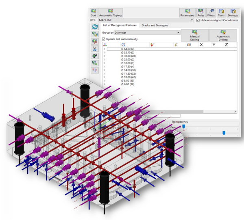
Task: Open the Filters icon
Action: point(211,12)
